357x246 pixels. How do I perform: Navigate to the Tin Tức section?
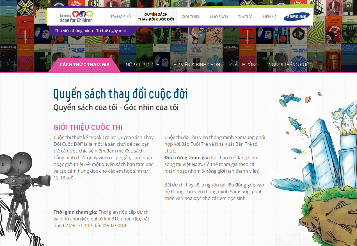[245, 17]
